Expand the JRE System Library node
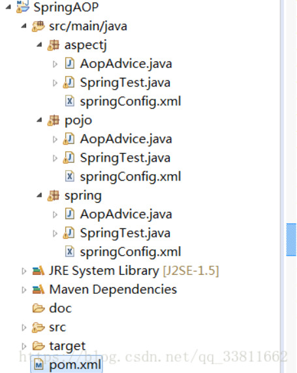Screen dimensions: 297x373 (24, 271)
